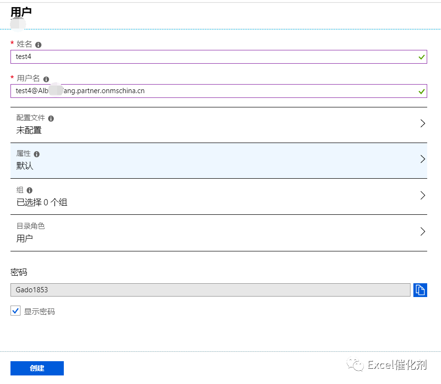Click the green checkmark in the 姓名 field

coord(421,57)
